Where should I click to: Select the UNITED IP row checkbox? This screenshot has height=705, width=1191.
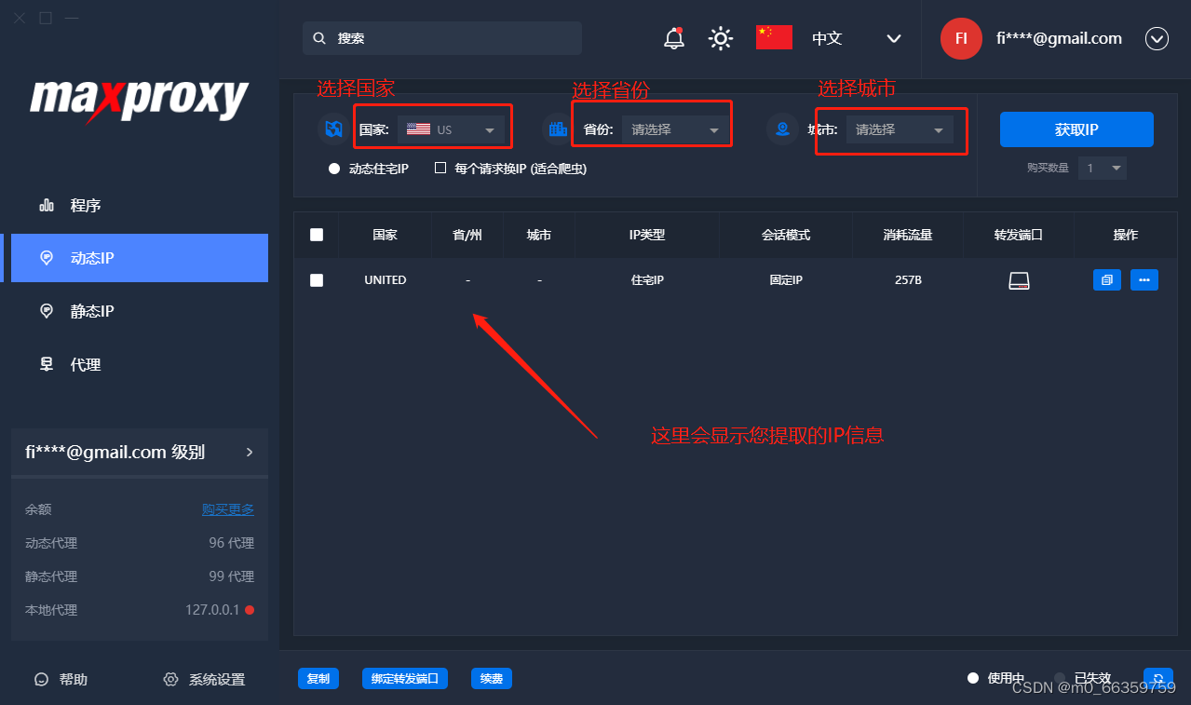pos(317,279)
